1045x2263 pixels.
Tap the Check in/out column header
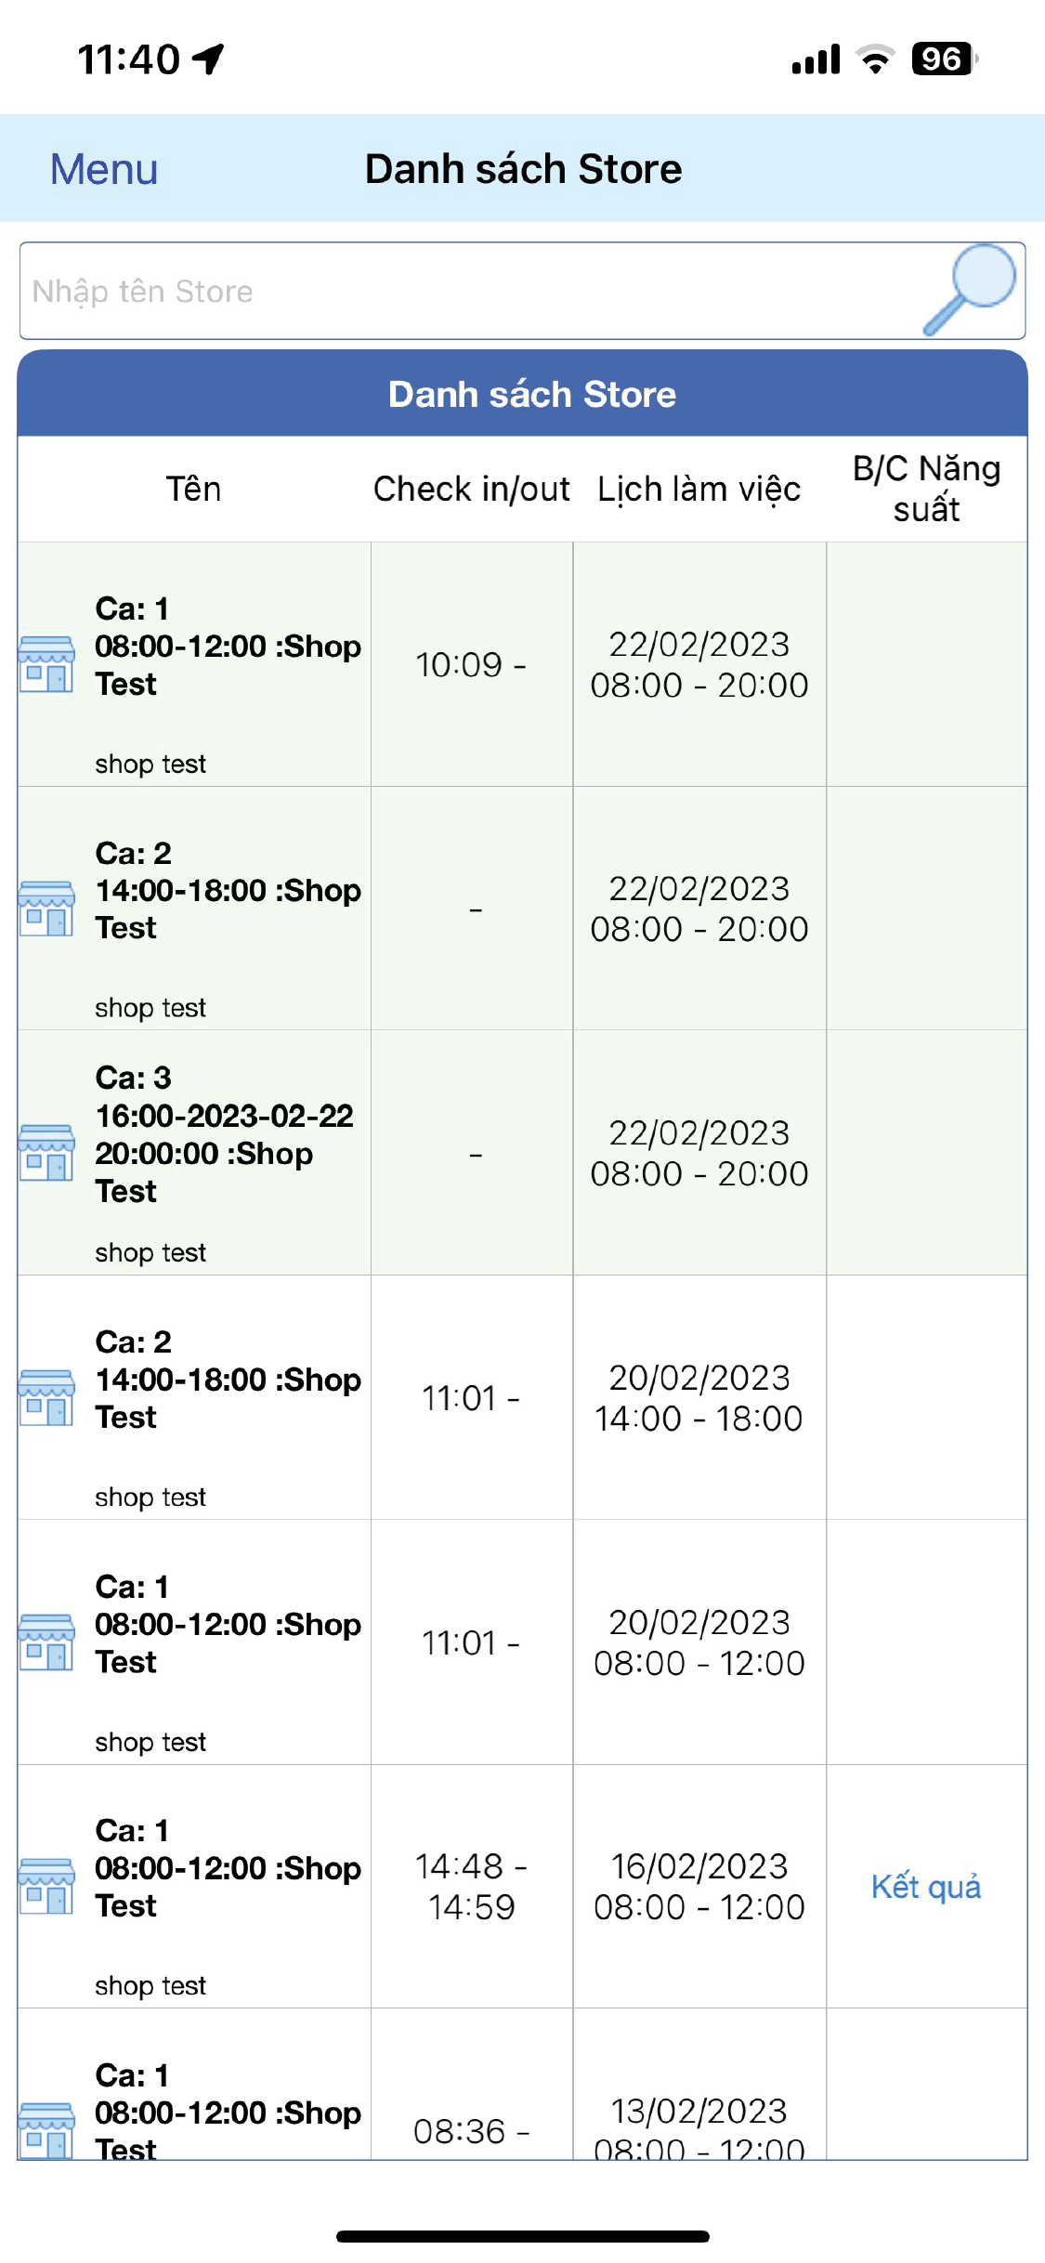coord(472,489)
